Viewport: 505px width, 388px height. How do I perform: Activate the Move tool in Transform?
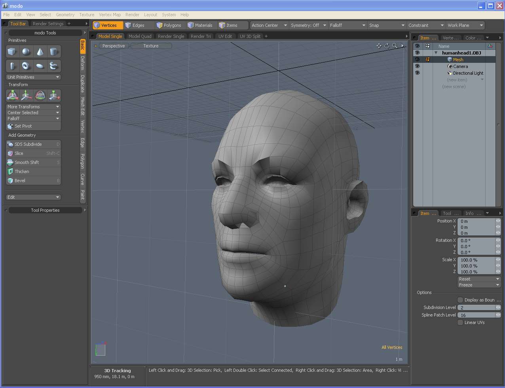tap(26, 95)
